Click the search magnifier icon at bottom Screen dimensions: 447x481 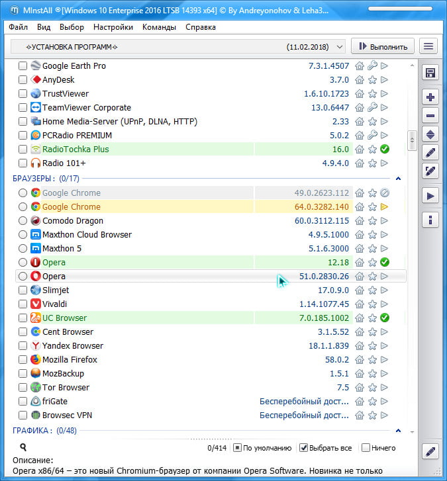point(24,448)
